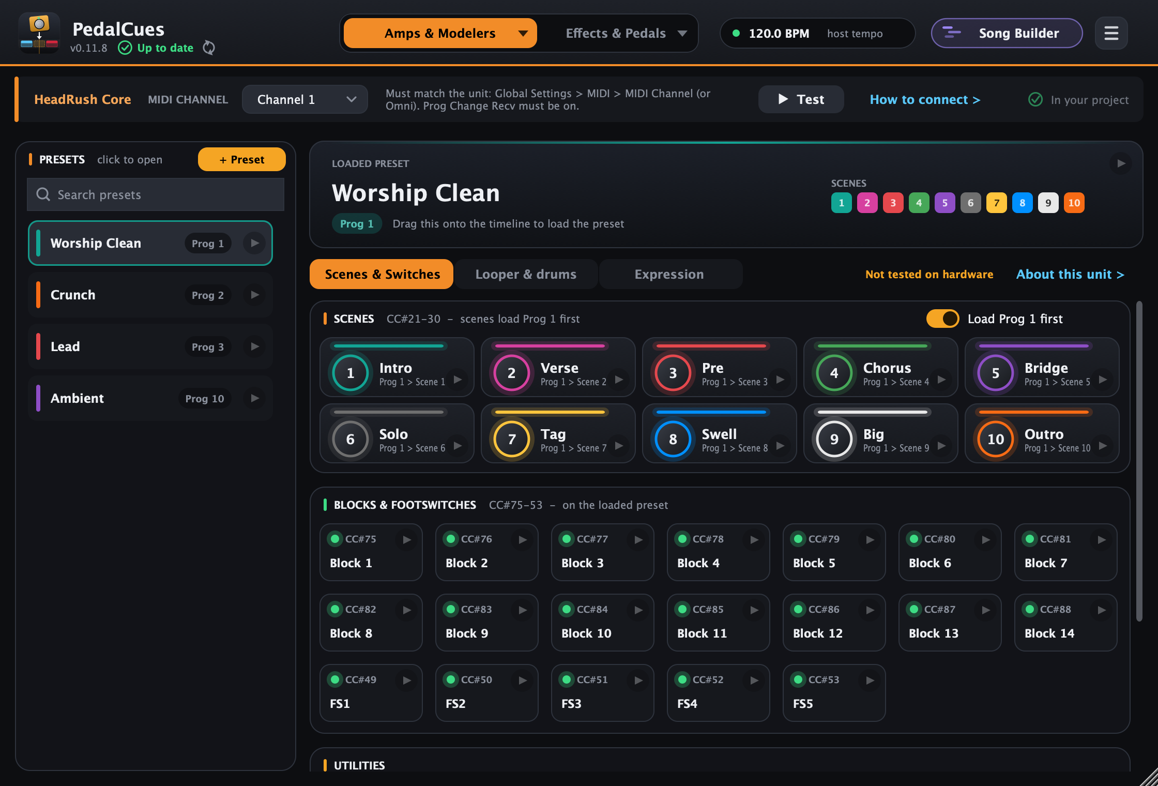Click the search magnifier icon
This screenshot has height=786, width=1158.
click(43, 194)
